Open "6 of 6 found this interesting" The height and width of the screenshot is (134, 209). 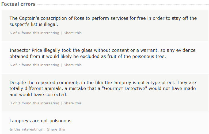[x=35, y=33]
